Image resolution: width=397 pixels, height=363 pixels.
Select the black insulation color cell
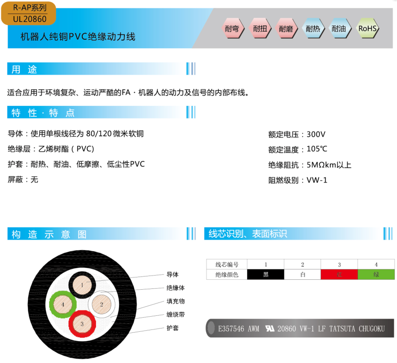[266, 274]
